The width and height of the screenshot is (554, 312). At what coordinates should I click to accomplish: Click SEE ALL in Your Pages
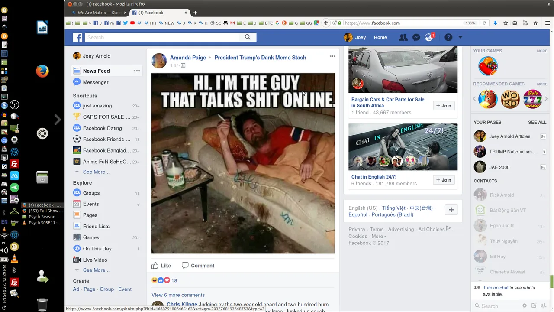pyautogui.click(x=537, y=123)
